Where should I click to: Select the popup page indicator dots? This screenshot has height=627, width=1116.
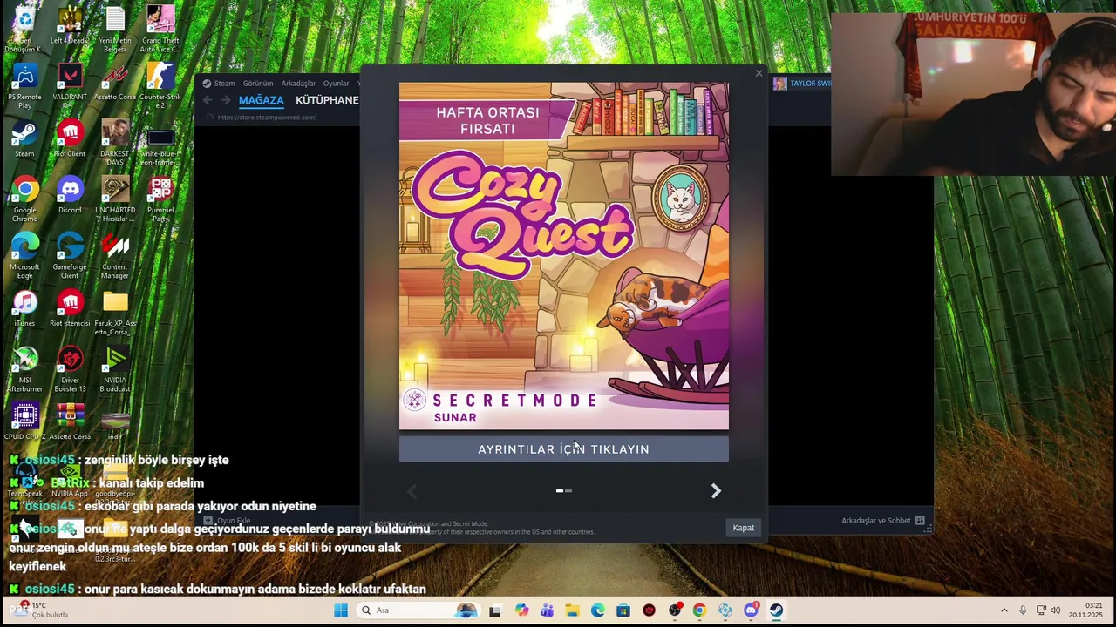pos(563,491)
